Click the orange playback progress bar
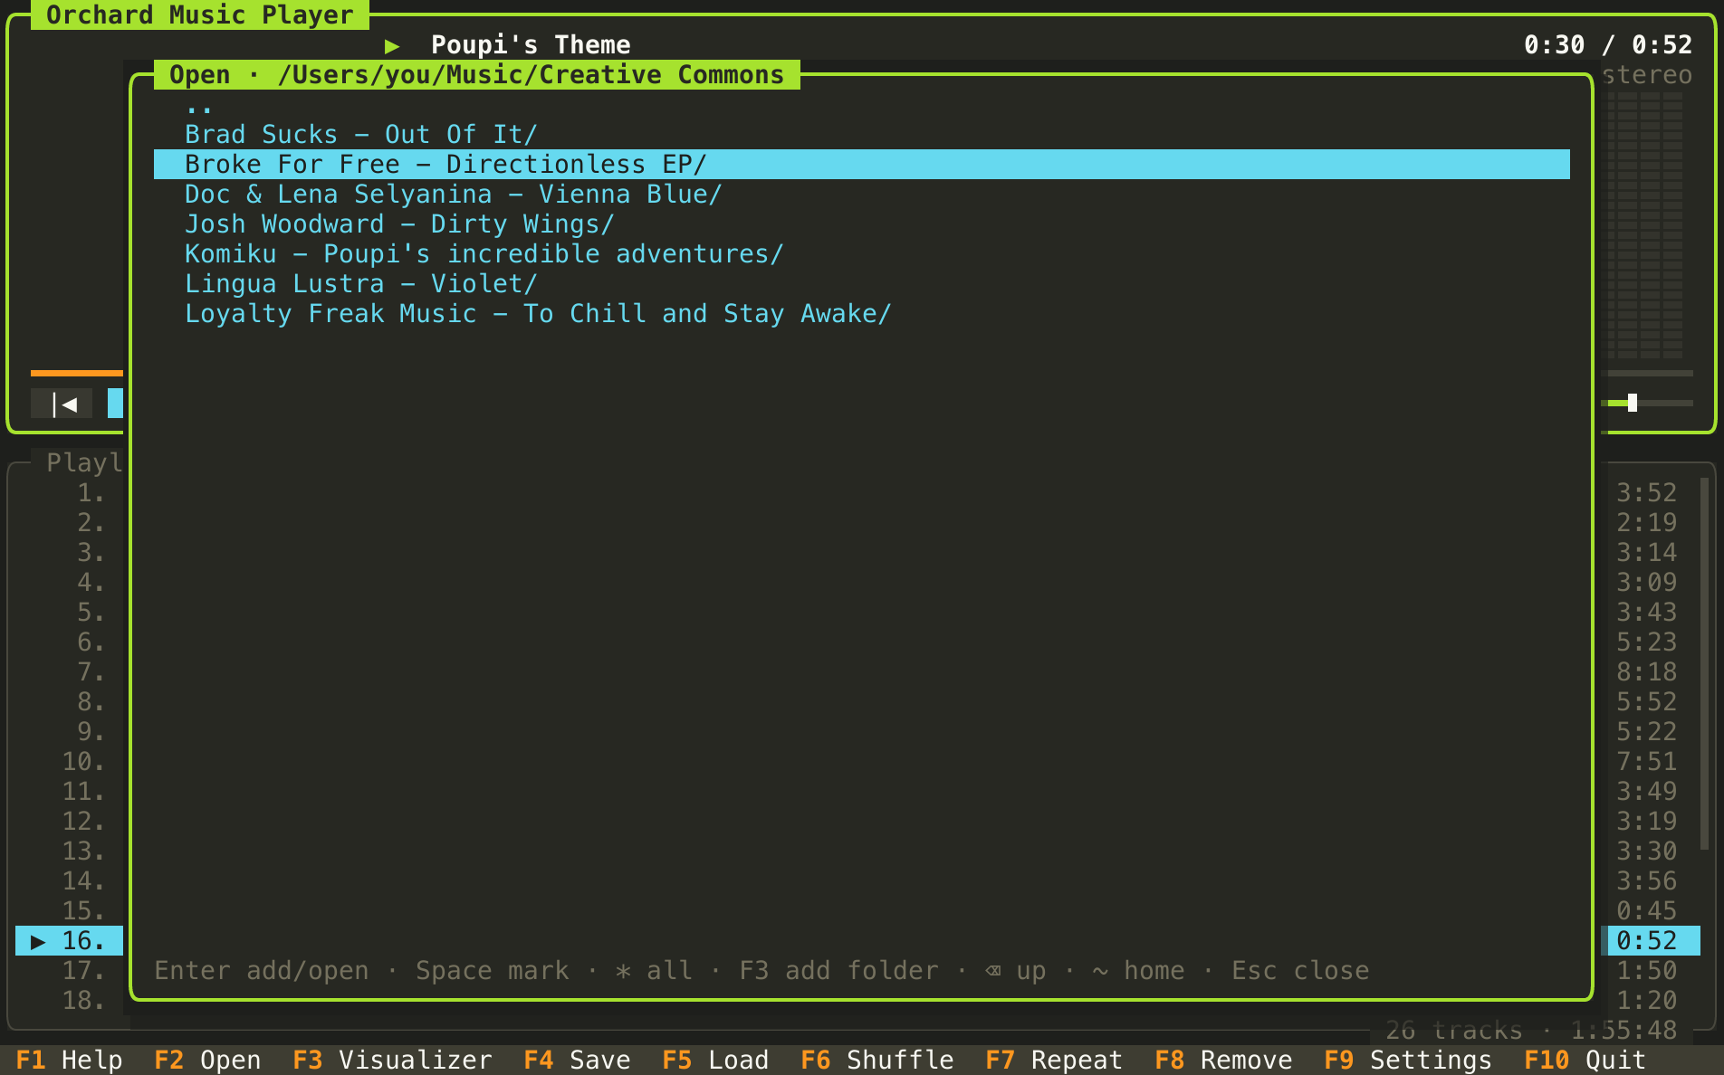 pyautogui.click(x=76, y=373)
